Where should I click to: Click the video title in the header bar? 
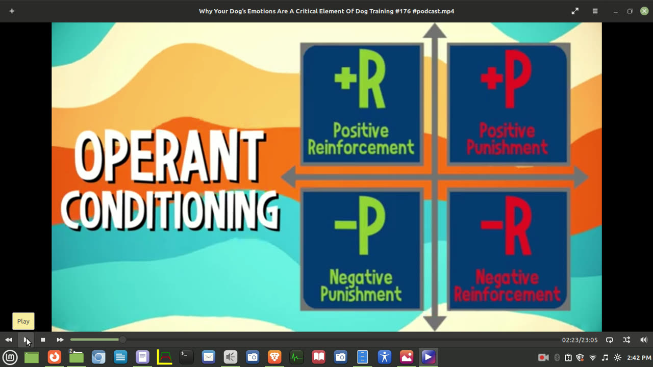(x=326, y=11)
